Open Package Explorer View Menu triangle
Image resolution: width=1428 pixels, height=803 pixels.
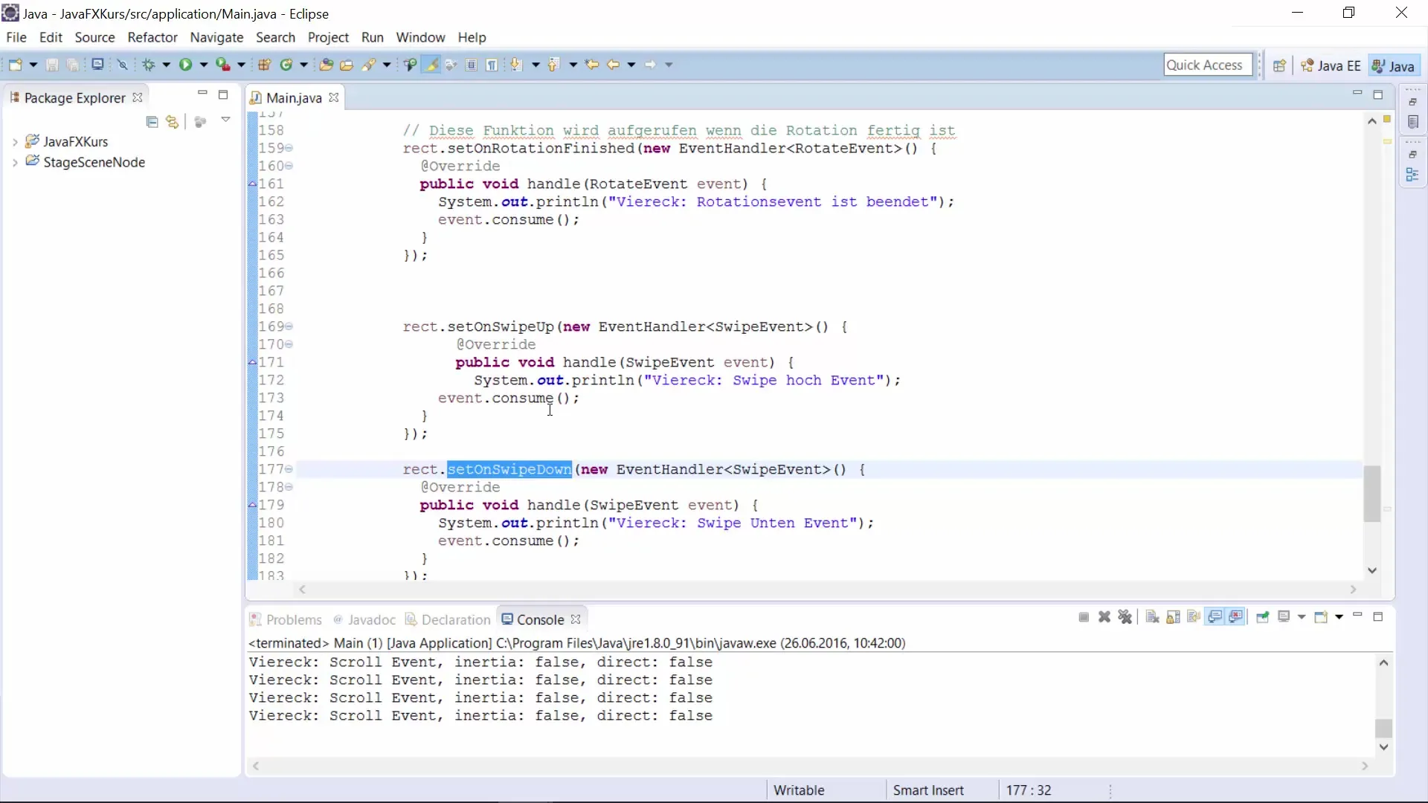[x=225, y=120]
